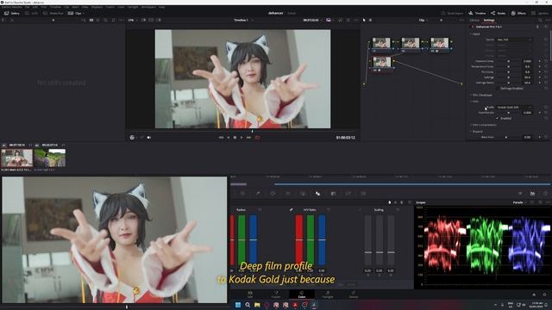Open File Explorer from the taskbar

pyautogui.click(x=257, y=305)
